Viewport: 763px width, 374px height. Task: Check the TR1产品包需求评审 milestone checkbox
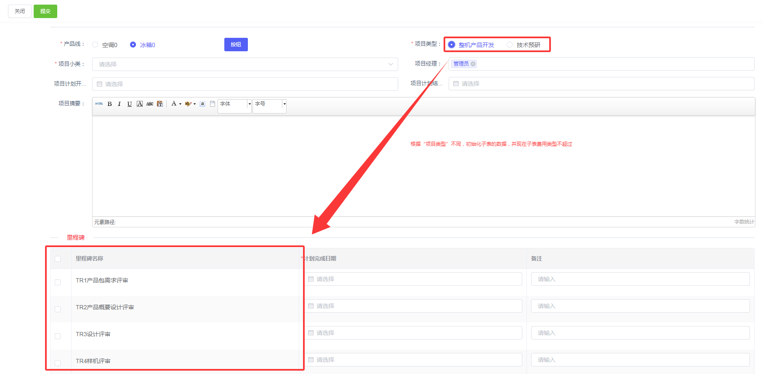pos(58,282)
